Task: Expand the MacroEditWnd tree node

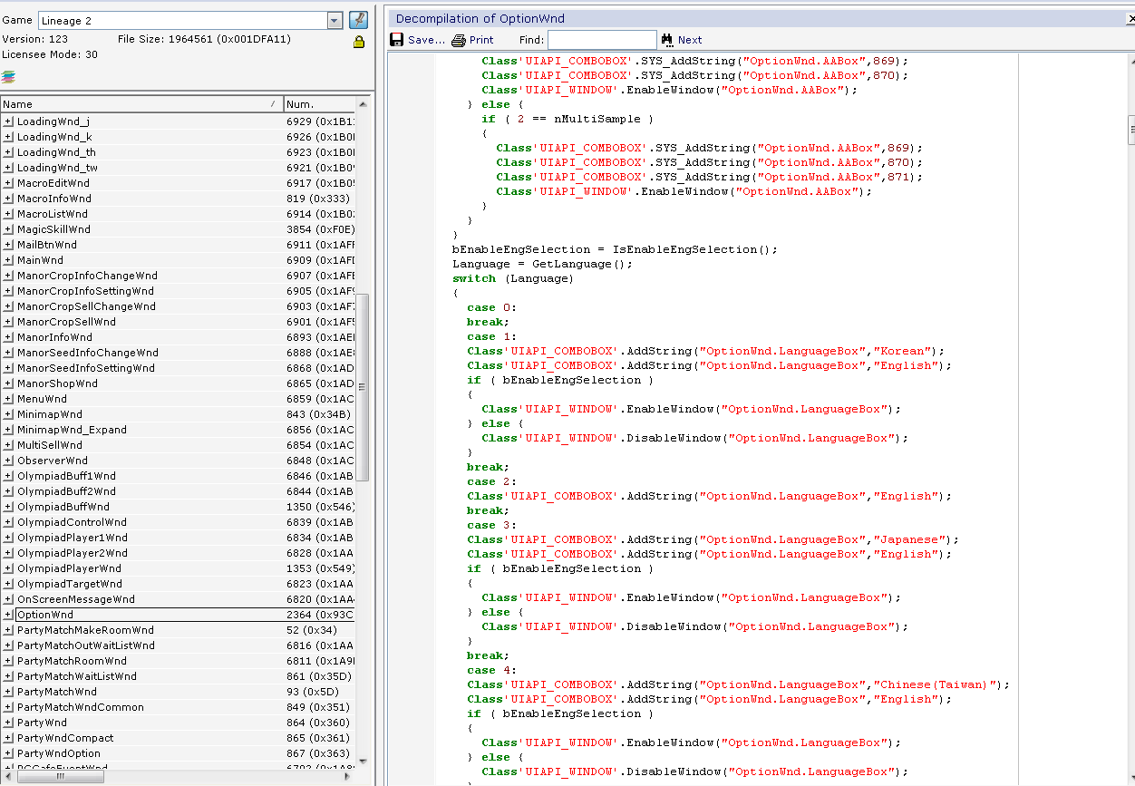Action: tap(8, 183)
